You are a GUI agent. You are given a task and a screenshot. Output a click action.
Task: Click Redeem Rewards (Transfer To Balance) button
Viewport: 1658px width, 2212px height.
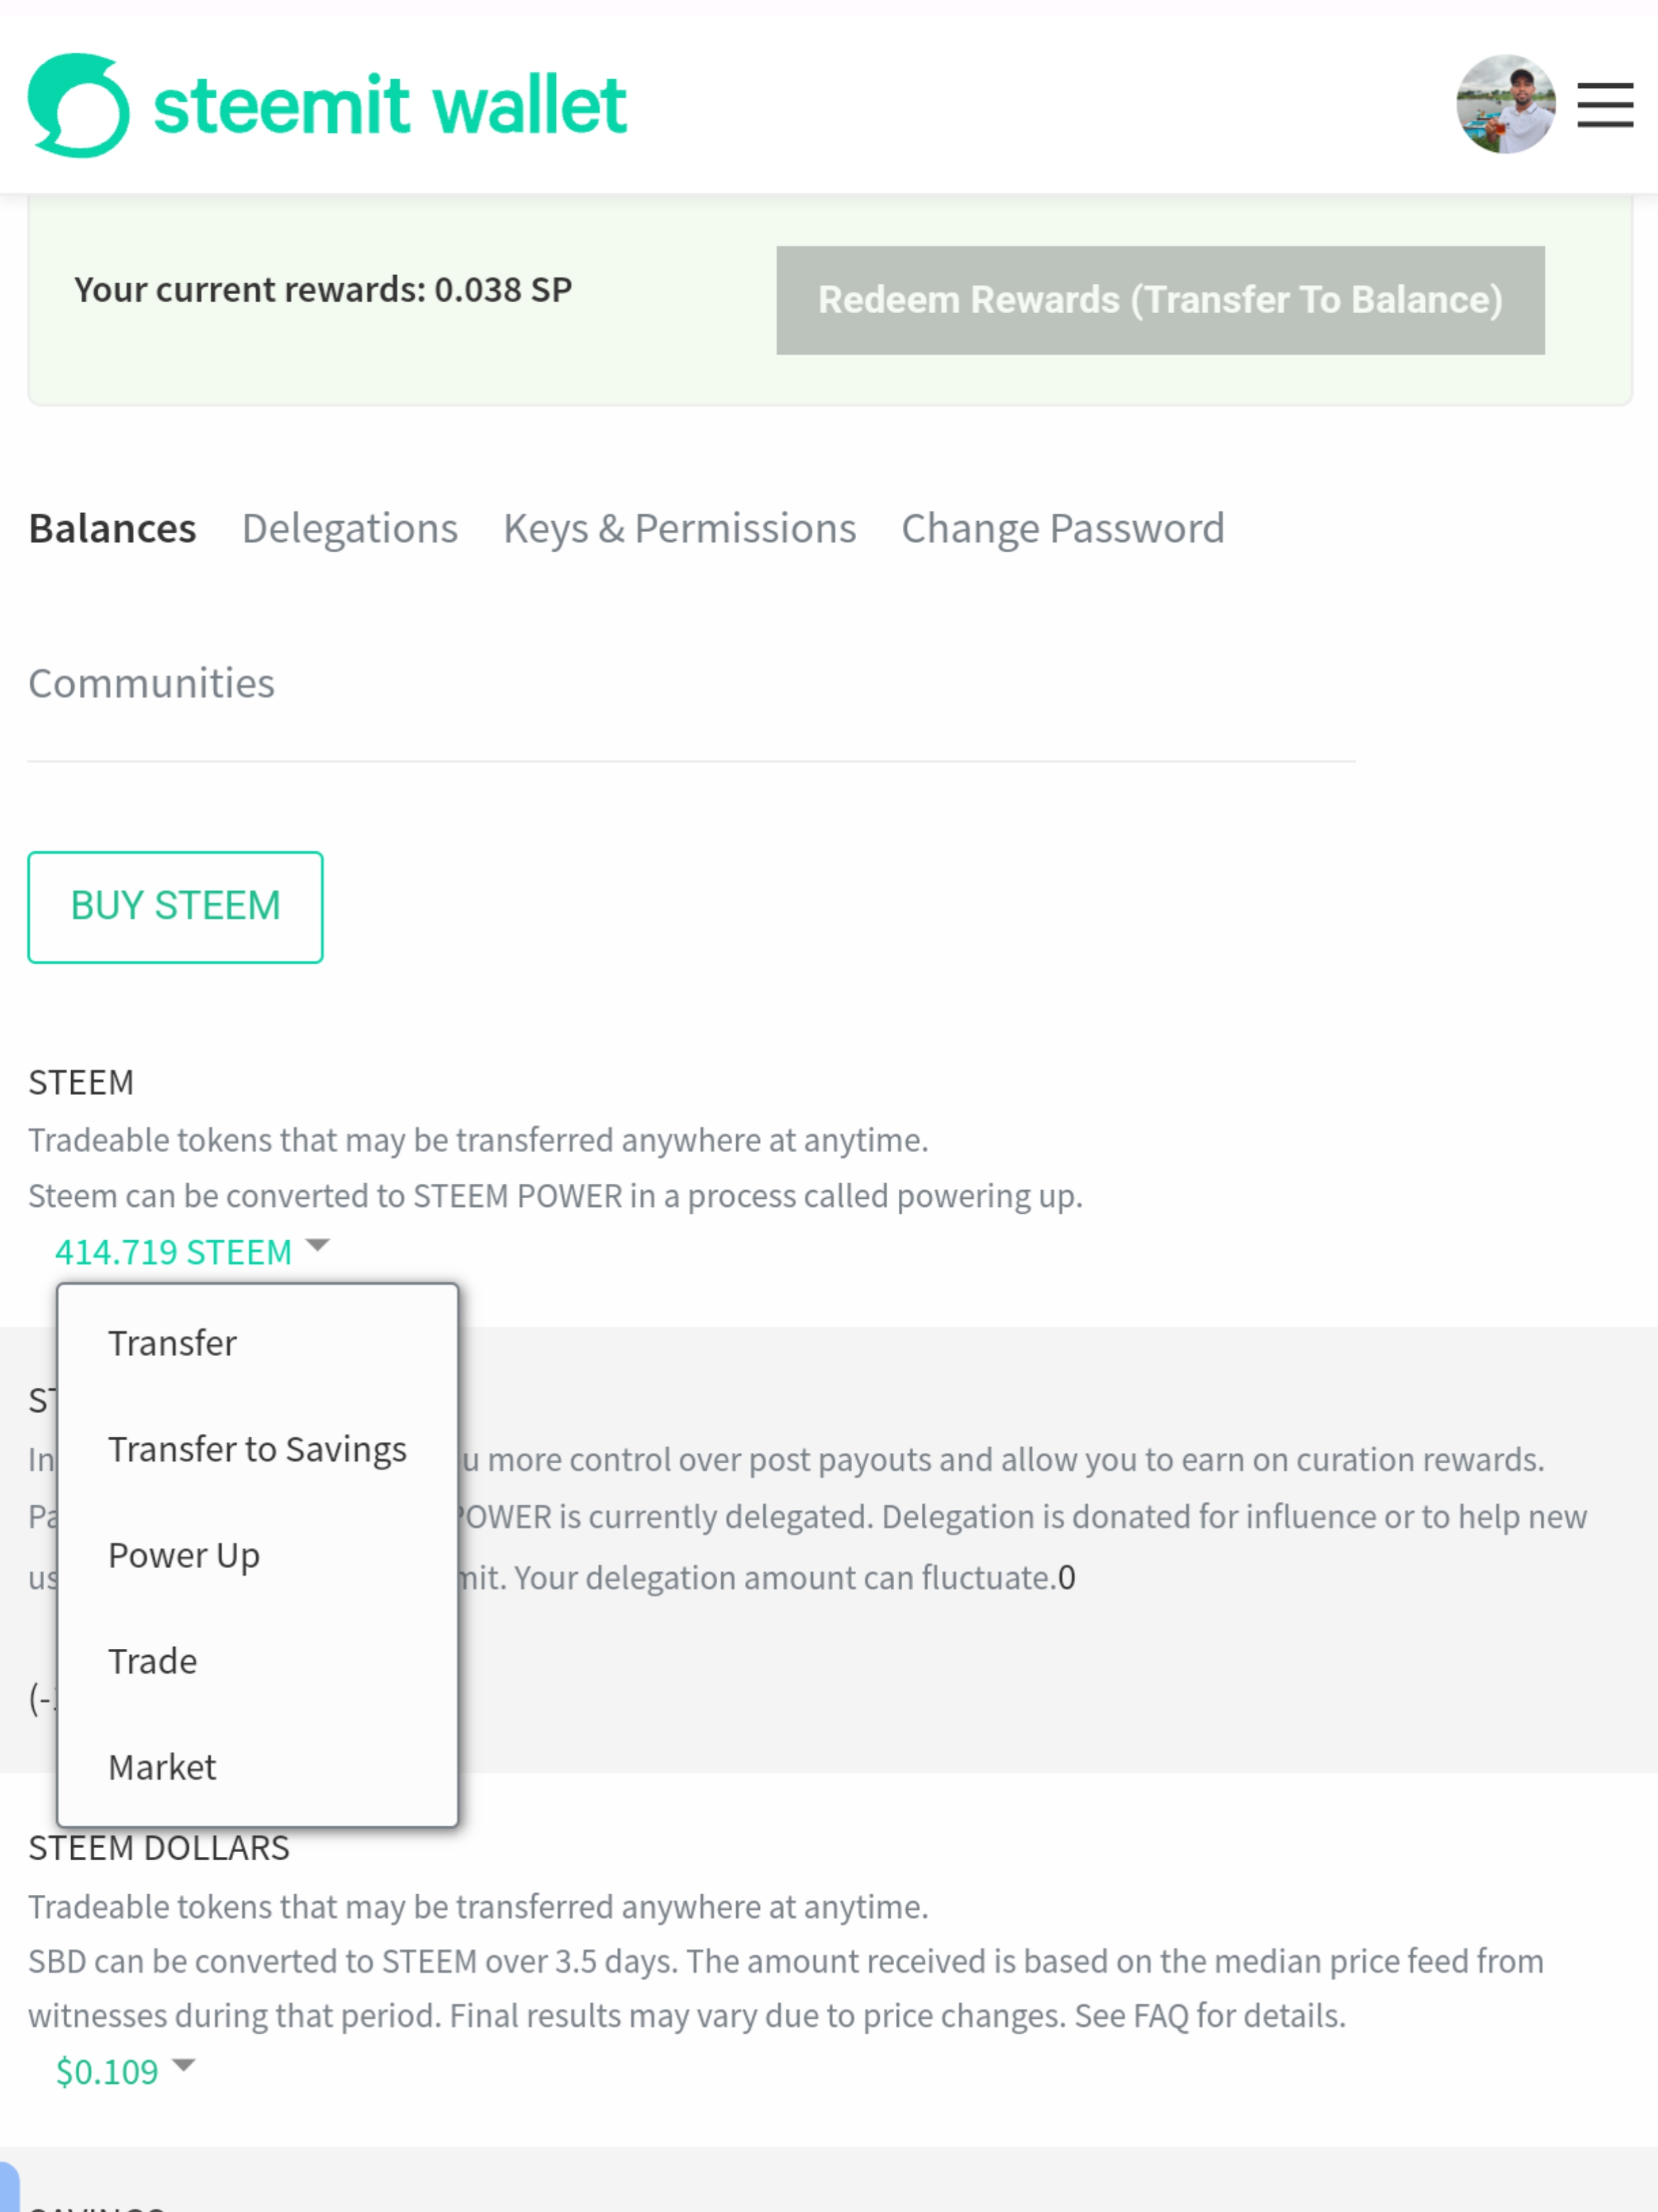tap(1160, 300)
